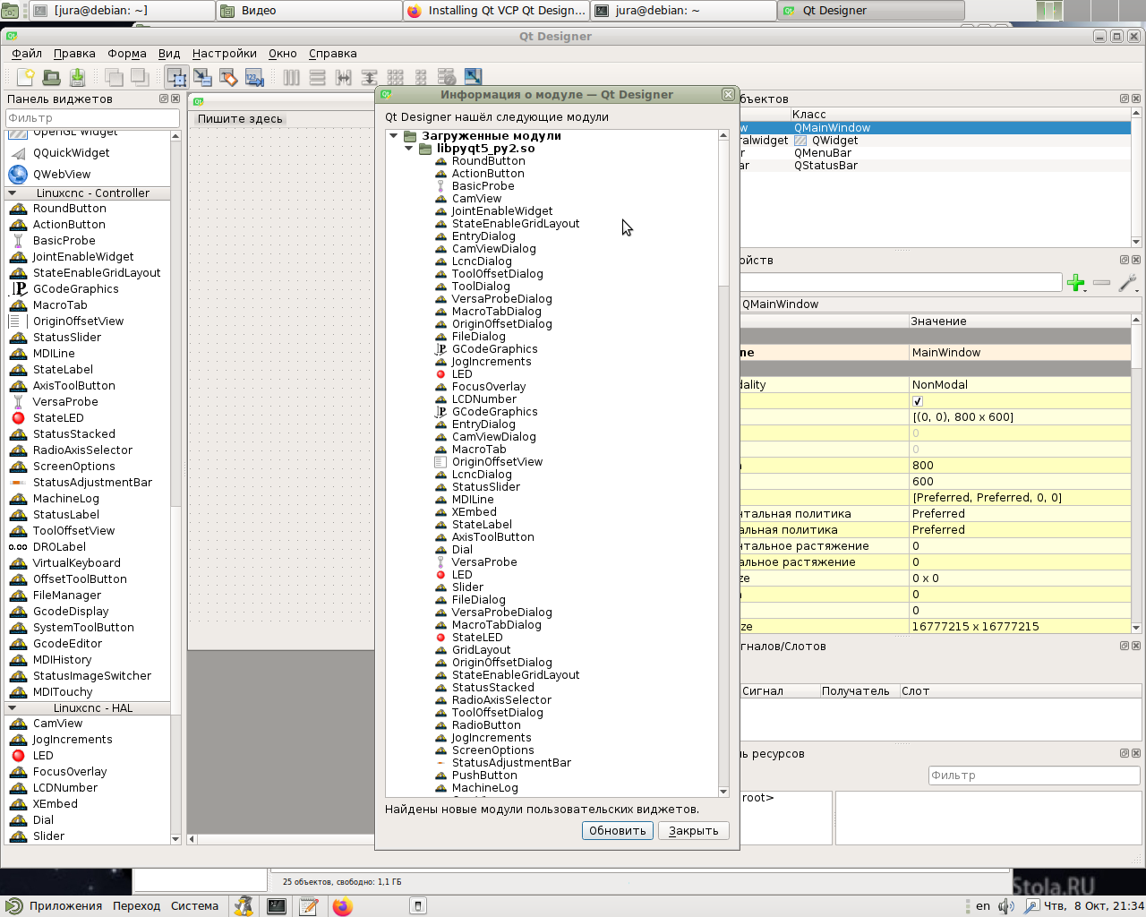The image size is (1146, 917).
Task: Pick RoundButton widget in widget panel
Action: tap(69, 209)
